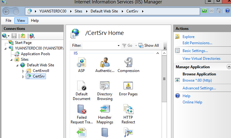This screenshot has width=231, height=138.
Task: Click the Help question mark toolbar icon
Action: tap(228, 11)
